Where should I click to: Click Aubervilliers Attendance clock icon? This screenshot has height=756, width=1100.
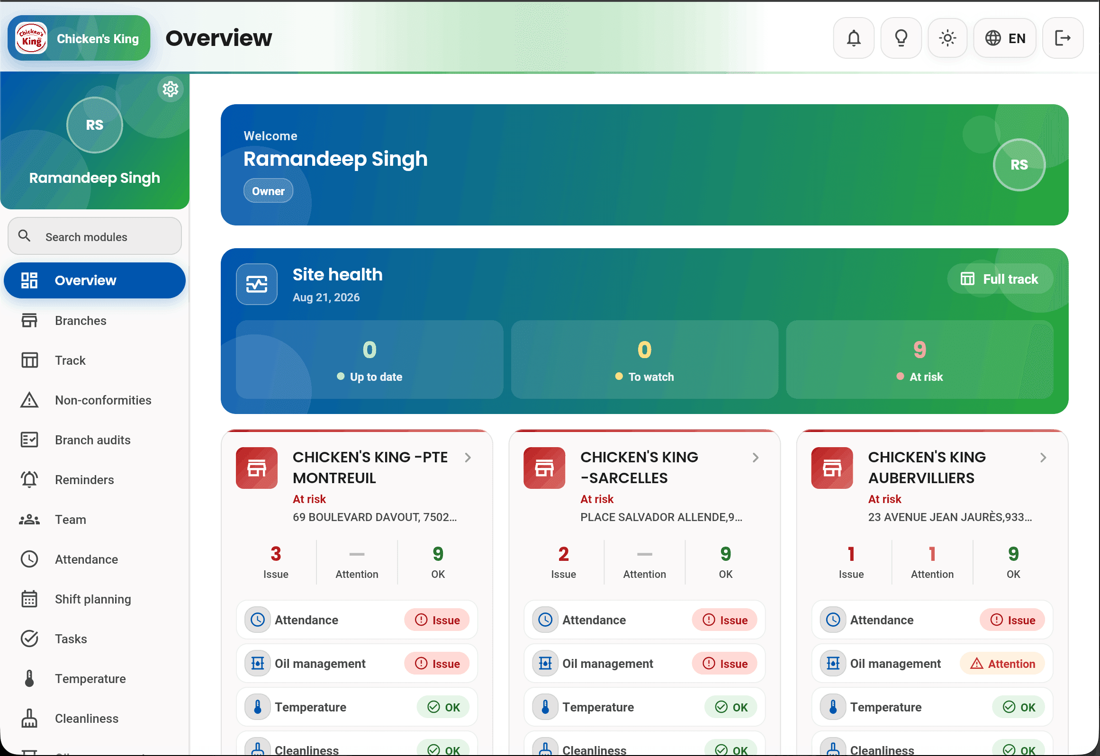(833, 620)
